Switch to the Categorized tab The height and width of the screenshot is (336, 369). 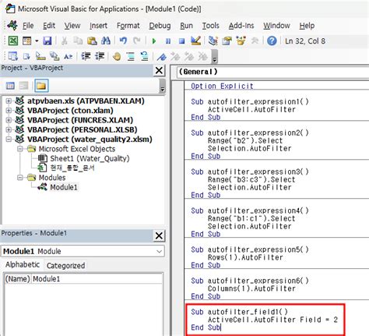(x=65, y=266)
